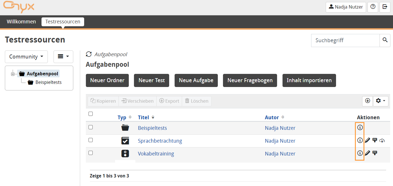Tick the checkbox for the Beispieltests row
Image resolution: width=393 pixels, height=186 pixels.
point(91,127)
